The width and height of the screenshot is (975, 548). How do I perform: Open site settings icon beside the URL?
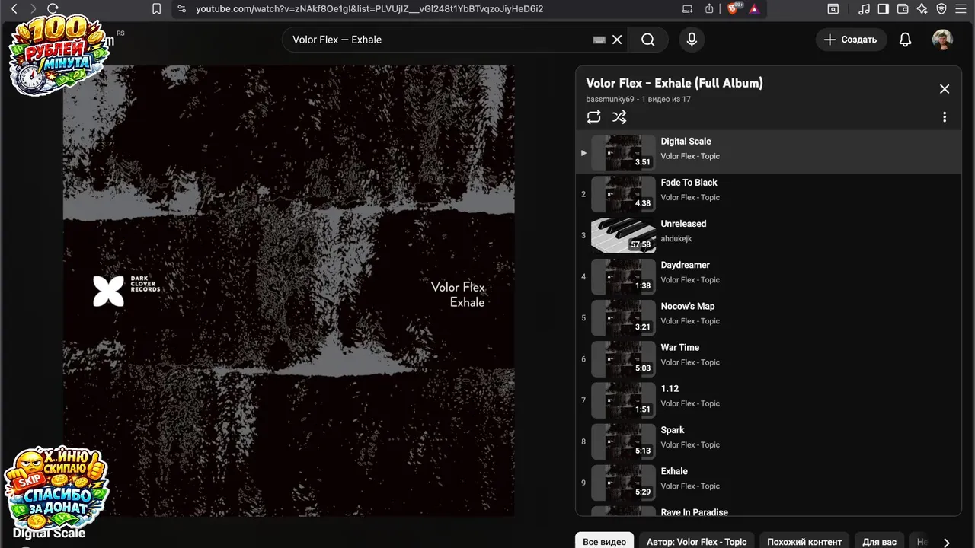click(x=181, y=9)
